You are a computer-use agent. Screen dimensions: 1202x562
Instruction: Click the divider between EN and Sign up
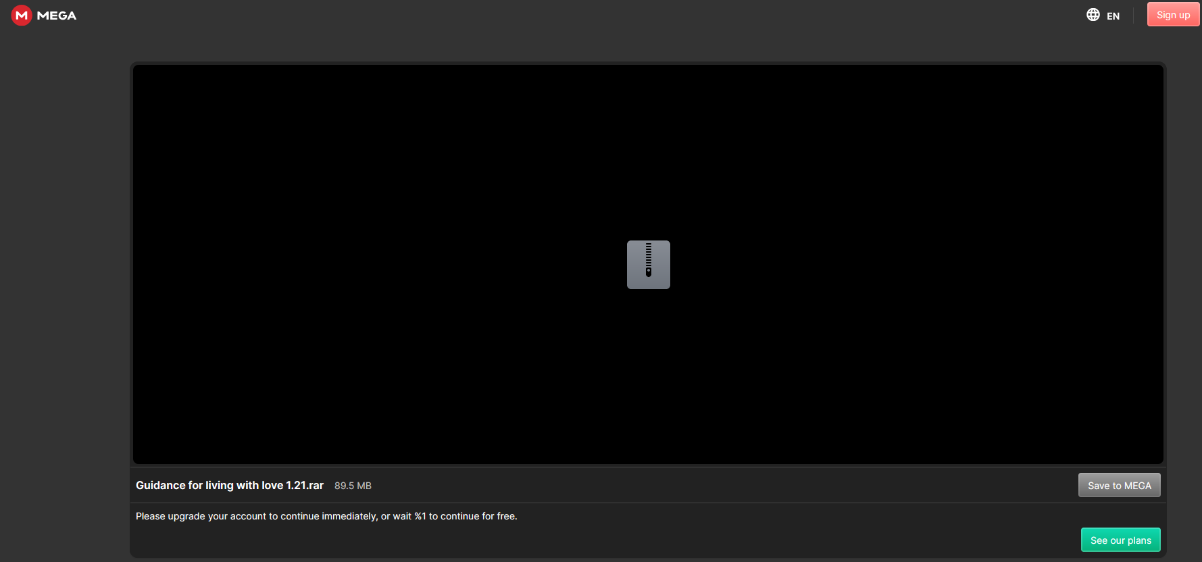1133,15
